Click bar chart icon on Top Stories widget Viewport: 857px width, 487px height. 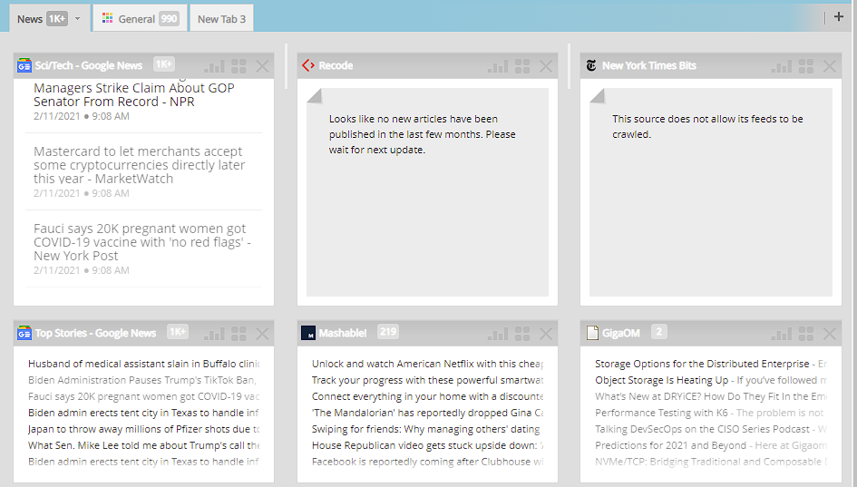click(x=214, y=334)
